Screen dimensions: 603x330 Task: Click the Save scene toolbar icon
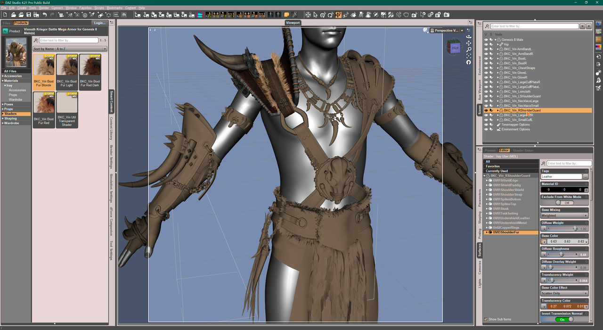[29, 15]
